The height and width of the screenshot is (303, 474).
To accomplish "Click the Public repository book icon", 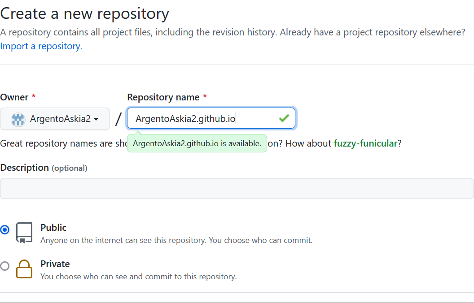I will [24, 233].
